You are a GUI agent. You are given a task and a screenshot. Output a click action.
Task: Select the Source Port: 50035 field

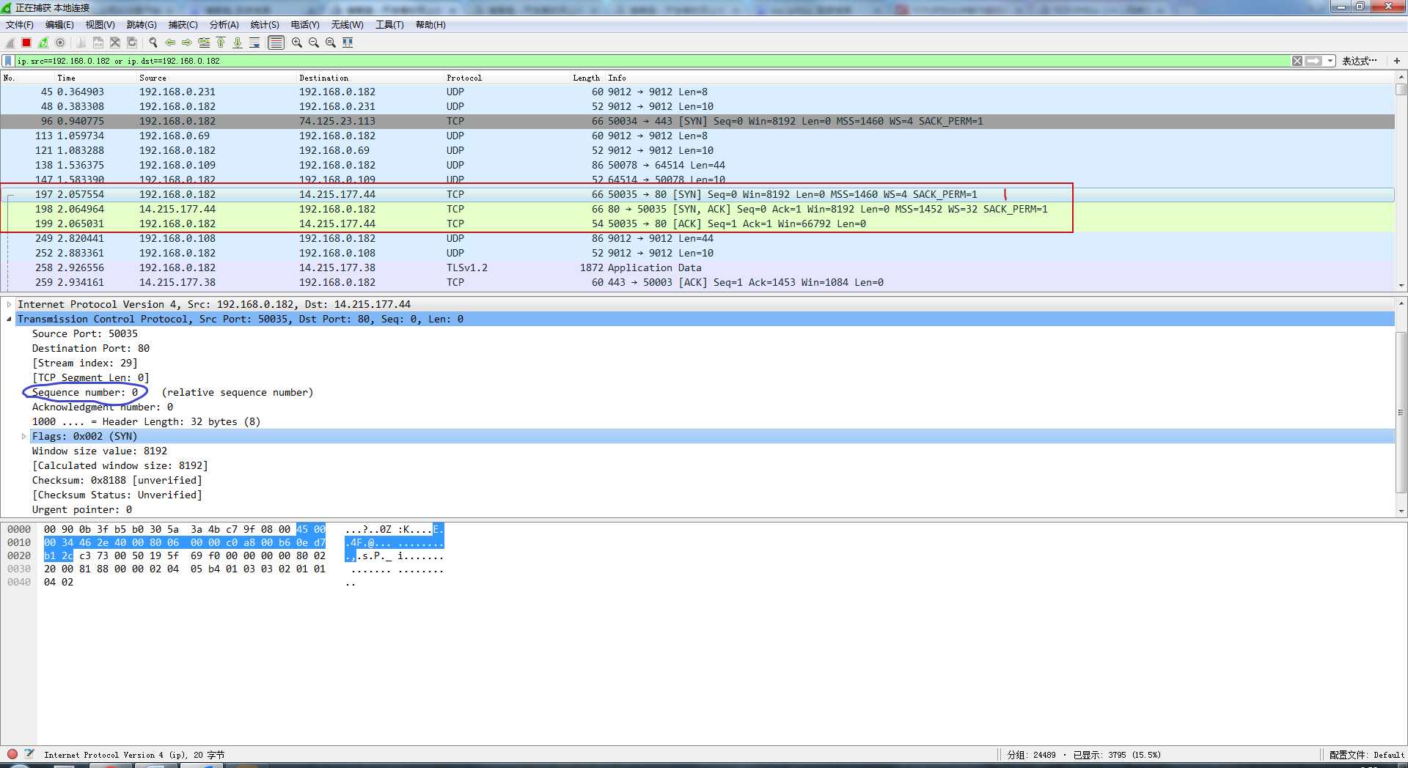tap(84, 333)
